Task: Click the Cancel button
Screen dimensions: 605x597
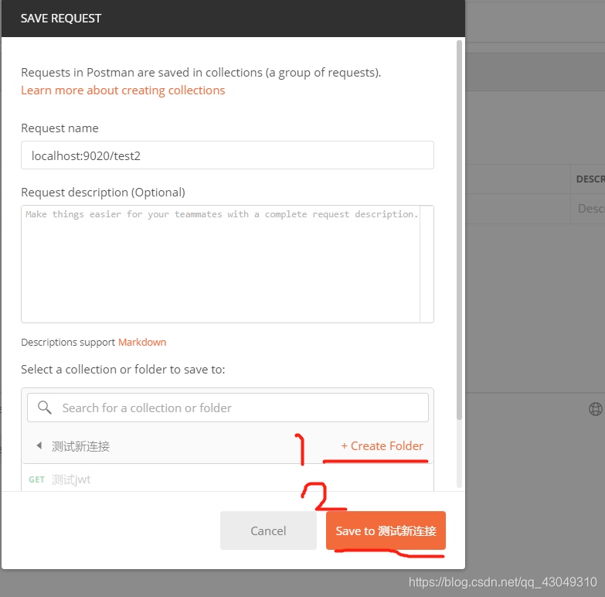Action: pos(268,530)
